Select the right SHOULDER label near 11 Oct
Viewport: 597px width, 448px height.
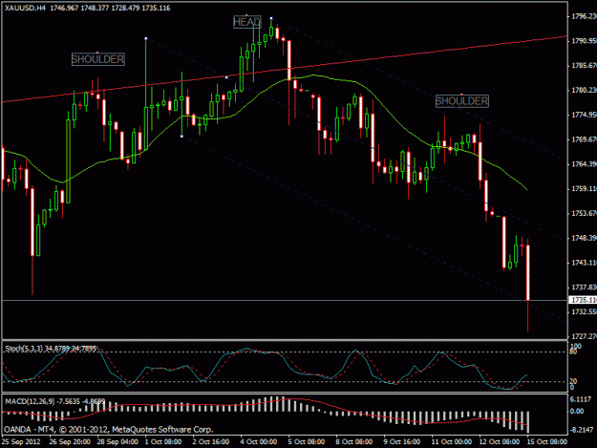point(461,101)
